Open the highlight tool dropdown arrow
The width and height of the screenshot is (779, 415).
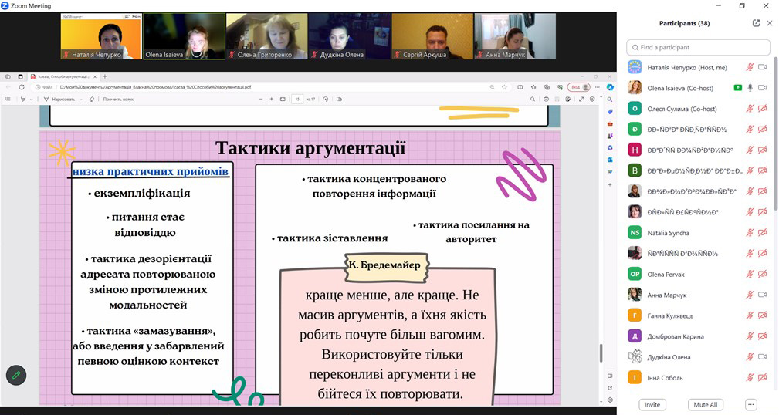coord(32,100)
